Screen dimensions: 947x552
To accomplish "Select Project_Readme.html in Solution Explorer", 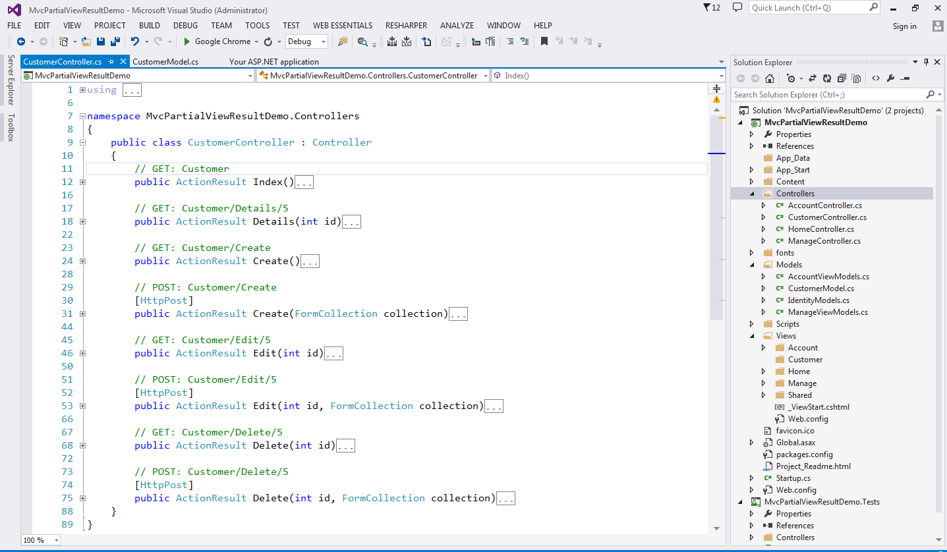I will pos(813,466).
